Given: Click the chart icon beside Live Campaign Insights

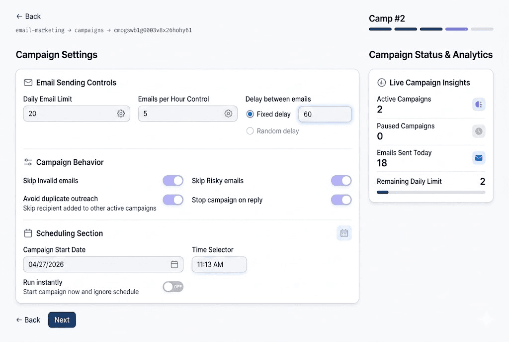Looking at the screenshot, I should pos(381,83).
